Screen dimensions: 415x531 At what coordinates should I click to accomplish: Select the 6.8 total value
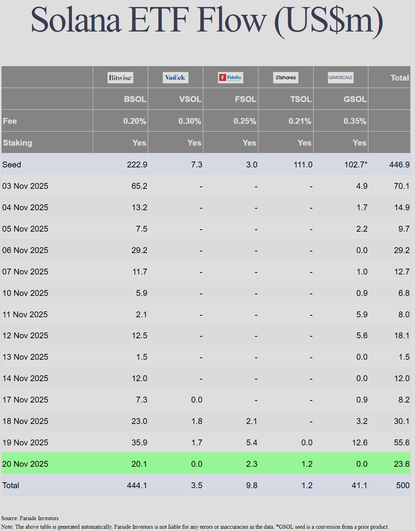404,293
